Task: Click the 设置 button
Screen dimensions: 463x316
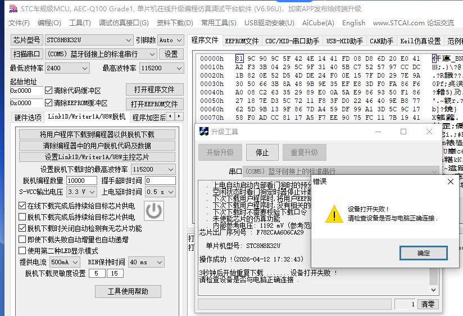Action: 171,54
